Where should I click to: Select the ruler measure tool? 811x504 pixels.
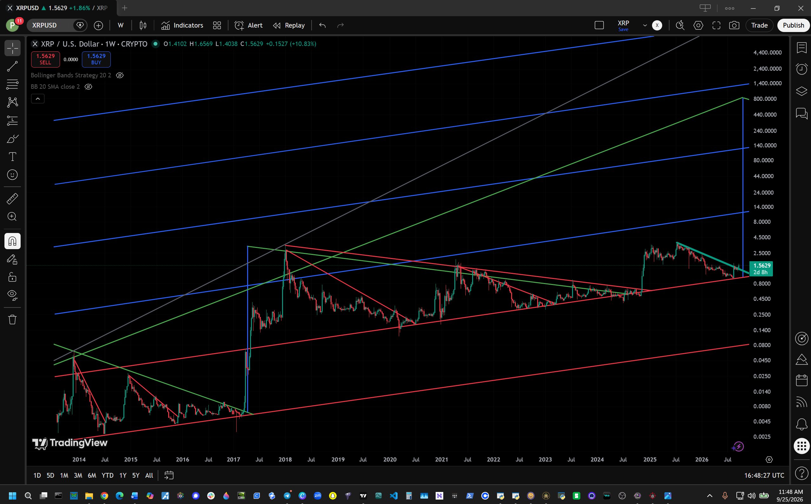click(12, 199)
